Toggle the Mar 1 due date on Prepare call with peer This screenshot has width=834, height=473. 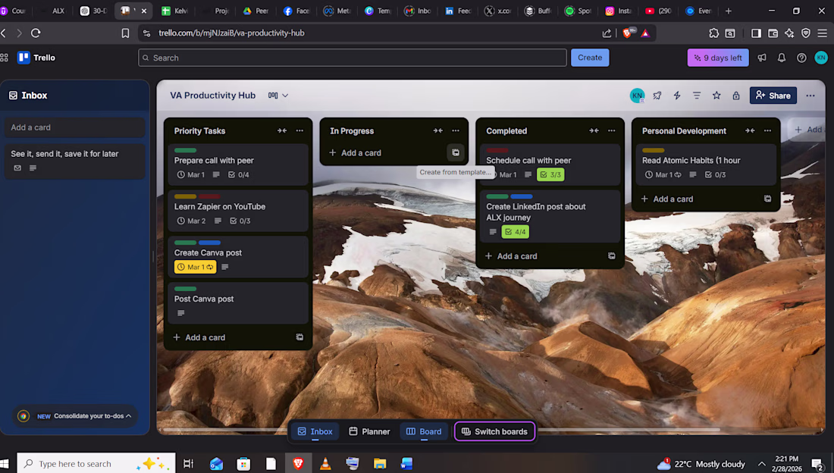190,174
